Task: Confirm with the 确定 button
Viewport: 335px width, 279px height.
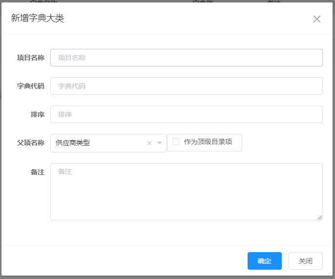Action: click(265, 261)
